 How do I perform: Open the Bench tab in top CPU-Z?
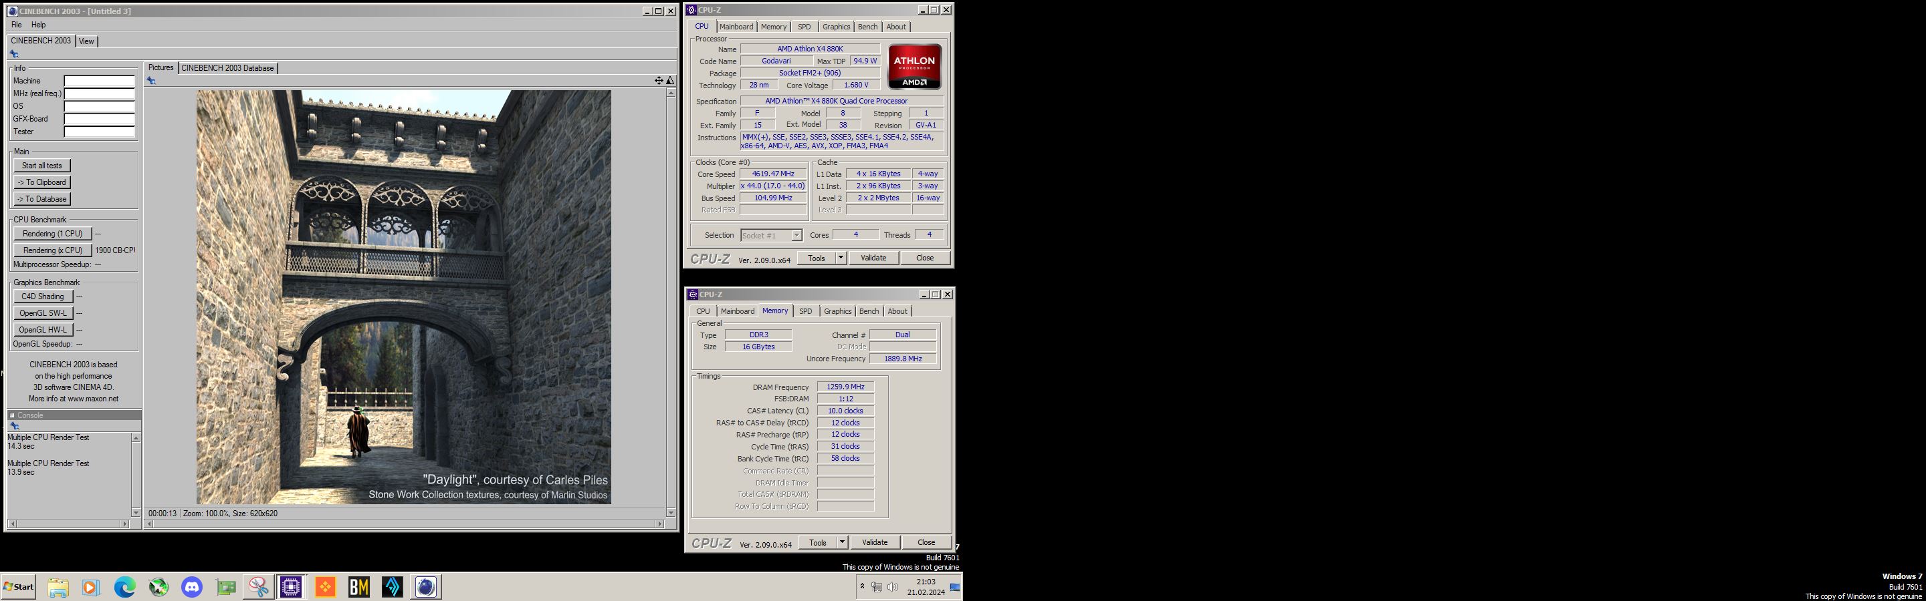tap(867, 27)
